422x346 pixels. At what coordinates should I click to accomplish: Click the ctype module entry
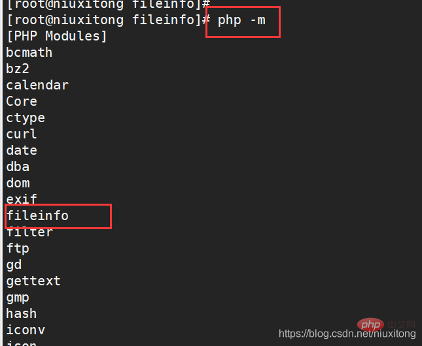tap(26, 118)
